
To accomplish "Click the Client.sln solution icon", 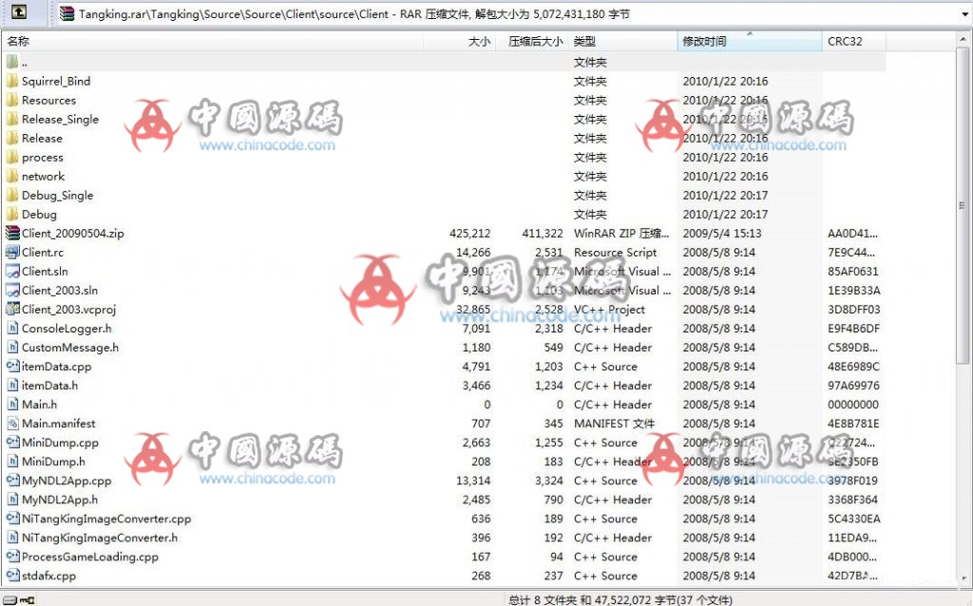I will click(11, 271).
